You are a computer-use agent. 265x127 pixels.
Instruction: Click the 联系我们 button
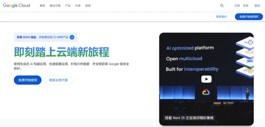tap(221, 17)
